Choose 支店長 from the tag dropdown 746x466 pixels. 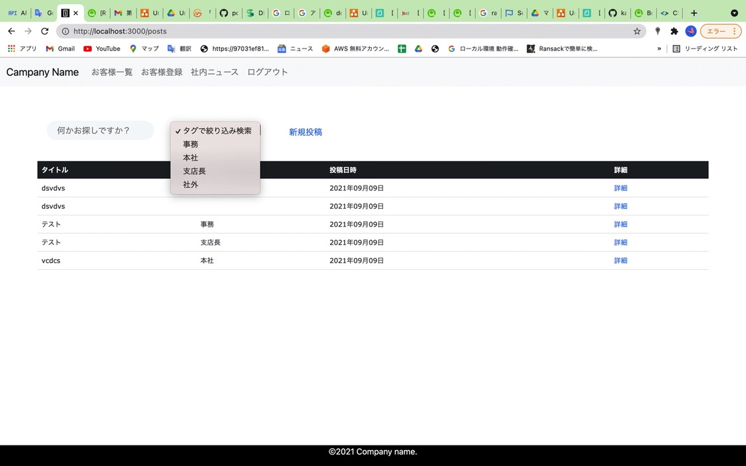pyautogui.click(x=215, y=171)
